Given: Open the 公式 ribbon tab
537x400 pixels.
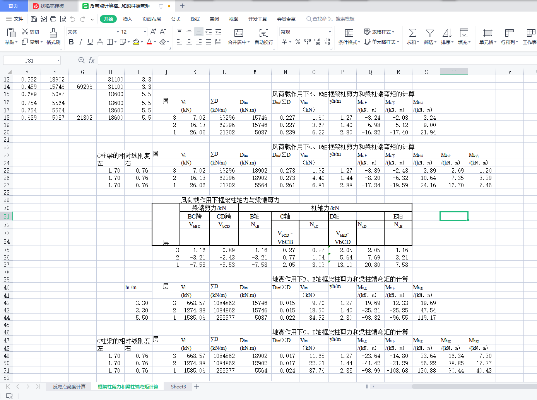Looking at the screenshot, I should pyautogui.click(x=176, y=19).
